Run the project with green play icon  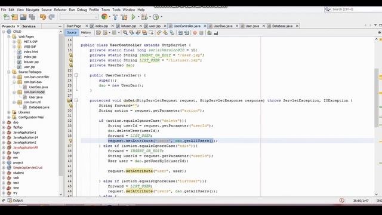[133, 17]
